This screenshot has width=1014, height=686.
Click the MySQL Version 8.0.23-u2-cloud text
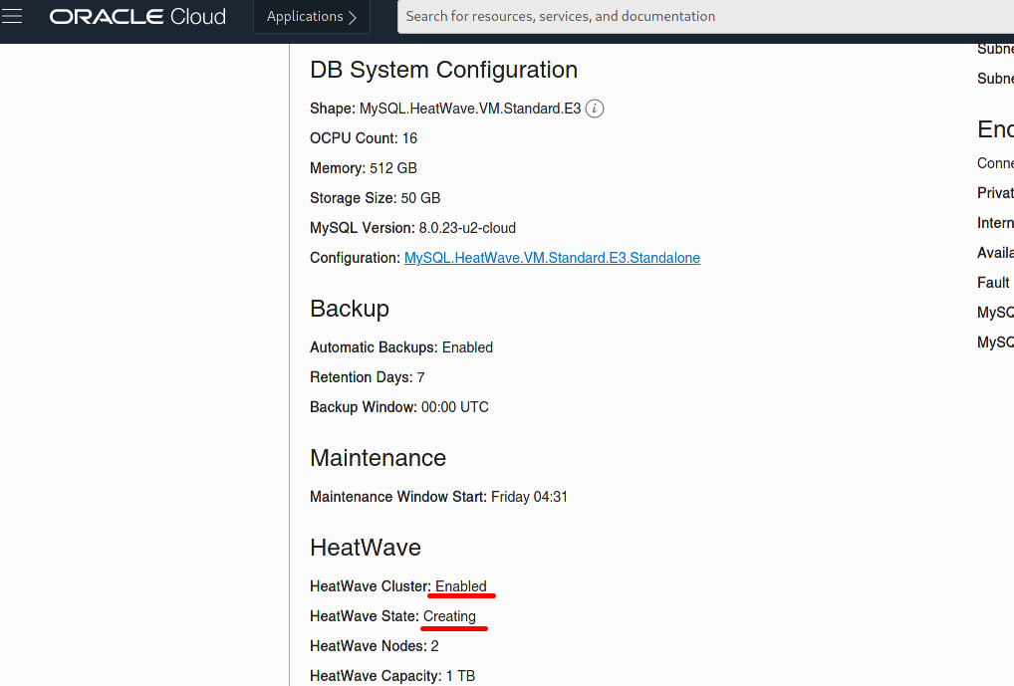click(x=467, y=228)
